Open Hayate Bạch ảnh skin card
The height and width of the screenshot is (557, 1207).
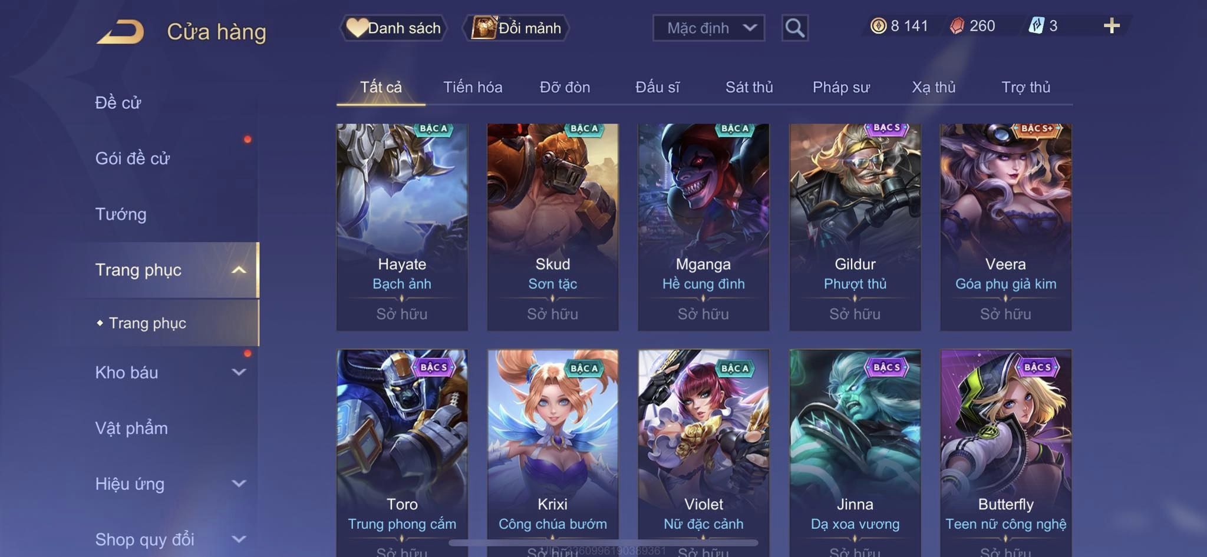[402, 227]
